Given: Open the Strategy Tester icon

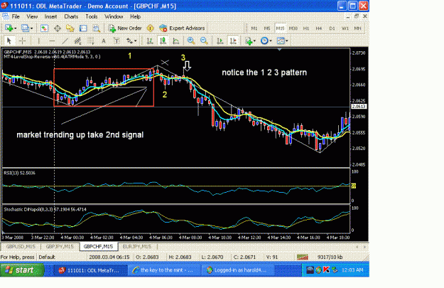Looking at the screenshot, I should (x=97, y=28).
